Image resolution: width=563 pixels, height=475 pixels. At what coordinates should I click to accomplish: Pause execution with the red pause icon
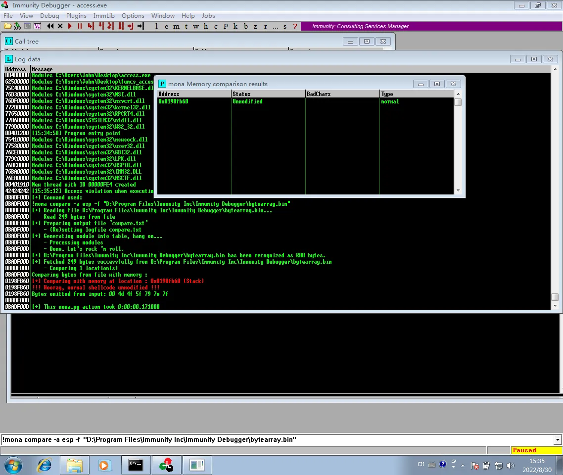click(x=80, y=26)
